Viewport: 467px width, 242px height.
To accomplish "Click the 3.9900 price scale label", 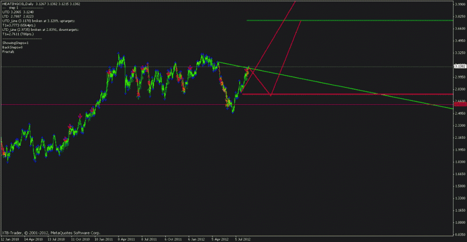I will (x=460, y=4).
